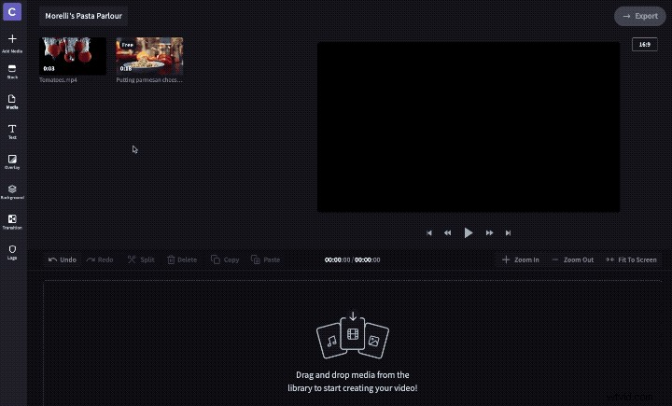672x406 pixels.
Task: Click the drag and drop media icon
Action: coord(353,335)
